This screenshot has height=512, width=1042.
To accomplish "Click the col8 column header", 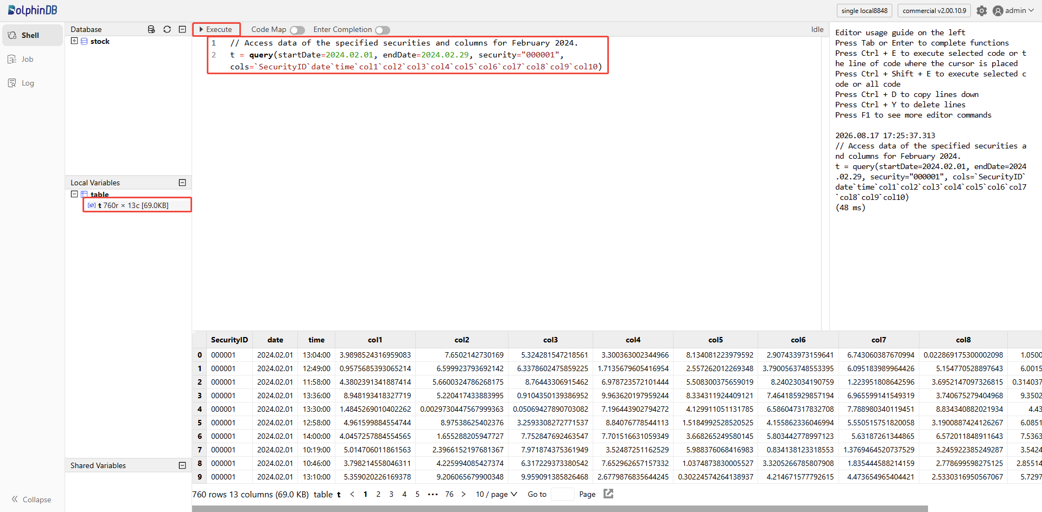I will 963,340.
